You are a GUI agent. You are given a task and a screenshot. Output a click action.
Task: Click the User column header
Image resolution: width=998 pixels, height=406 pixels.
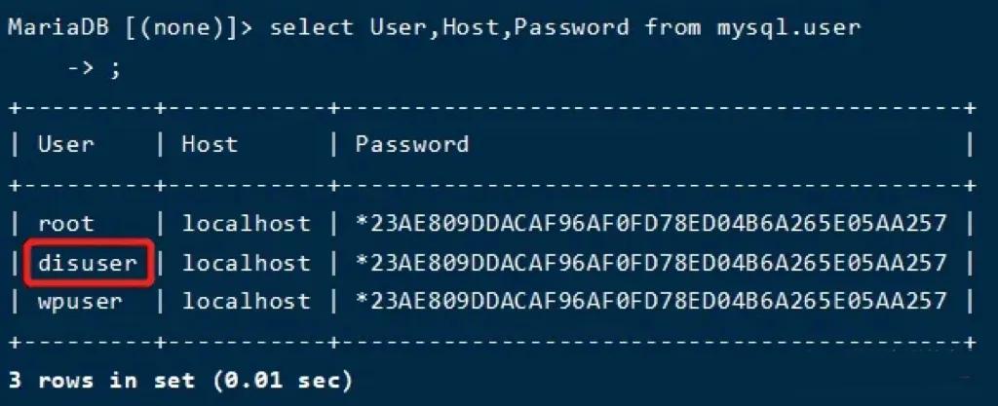pyautogui.click(x=66, y=145)
